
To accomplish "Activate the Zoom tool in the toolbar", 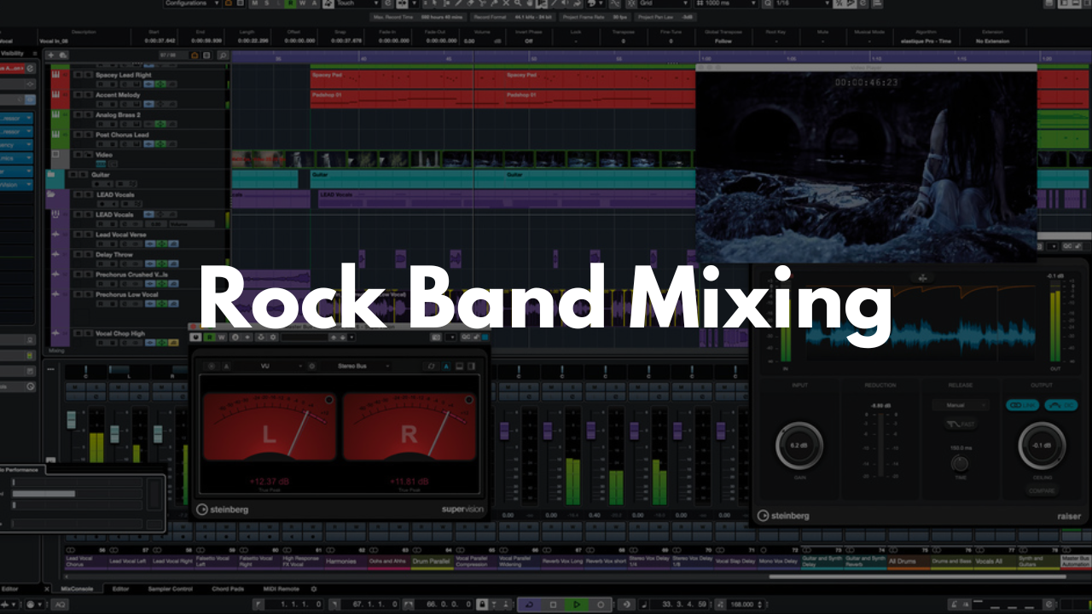I will pos(517,4).
